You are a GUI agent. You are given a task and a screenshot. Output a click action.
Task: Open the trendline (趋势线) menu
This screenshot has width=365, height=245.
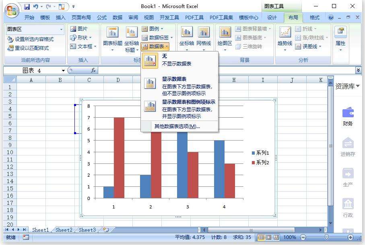tap(285, 39)
